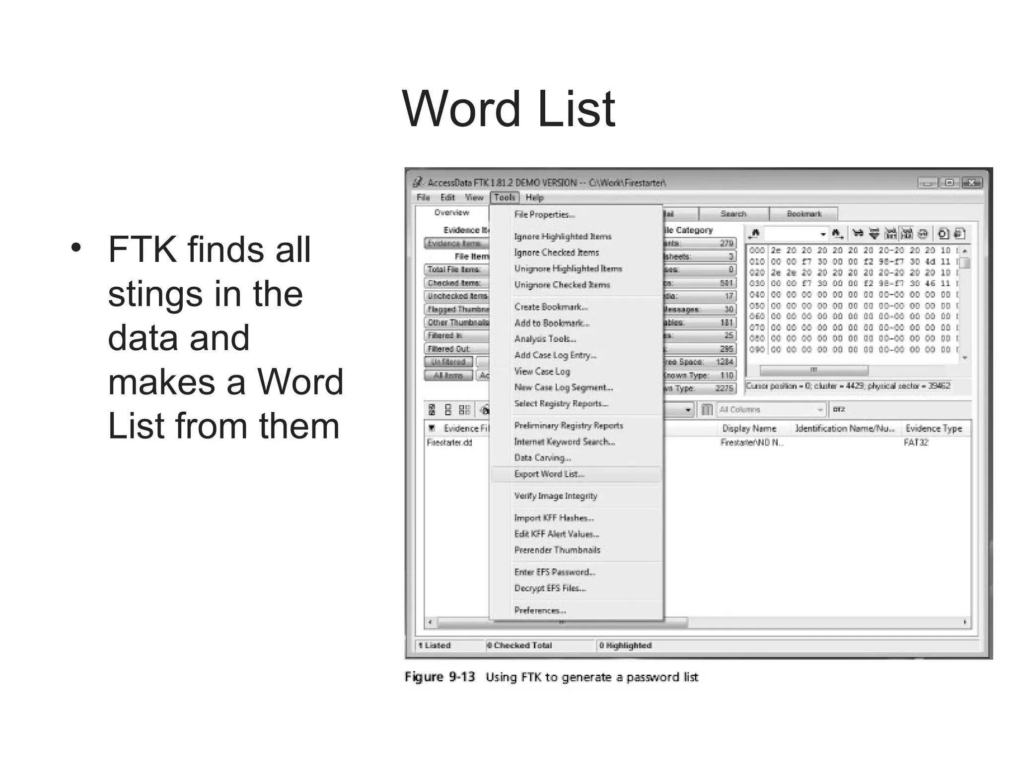Choose Add to Bookmark menu entry
The height and width of the screenshot is (762, 1017).
click(576, 323)
